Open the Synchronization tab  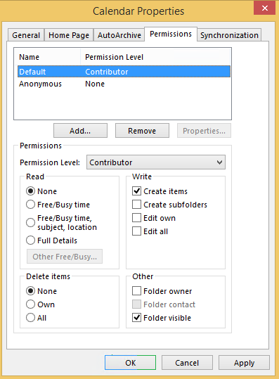pyautogui.click(x=229, y=35)
